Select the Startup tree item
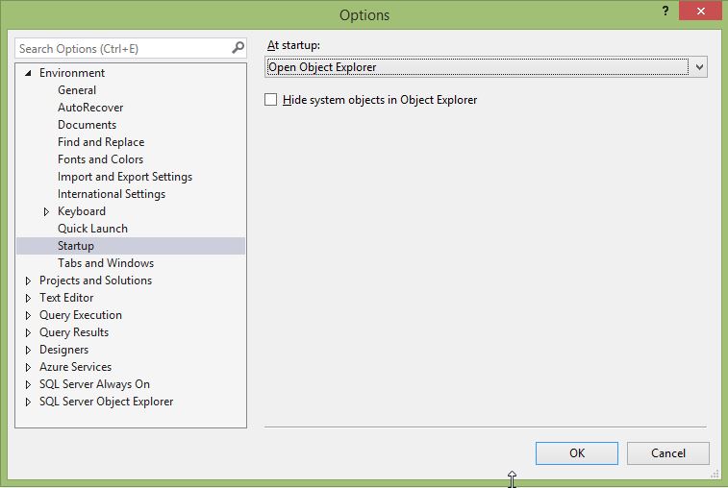The image size is (728, 488). click(x=131, y=246)
